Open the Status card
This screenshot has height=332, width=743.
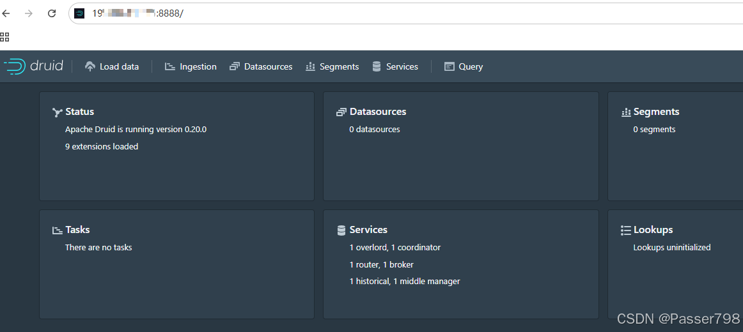(176, 146)
